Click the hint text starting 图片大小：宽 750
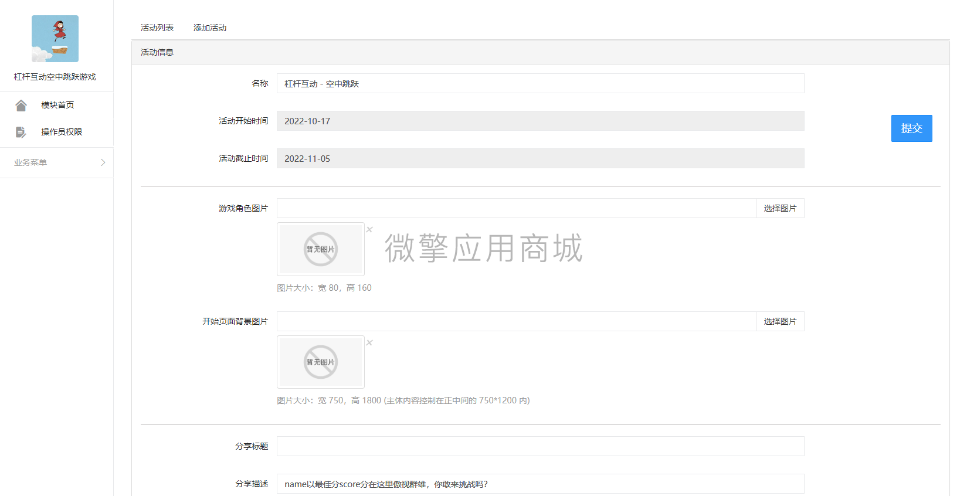 pos(403,400)
